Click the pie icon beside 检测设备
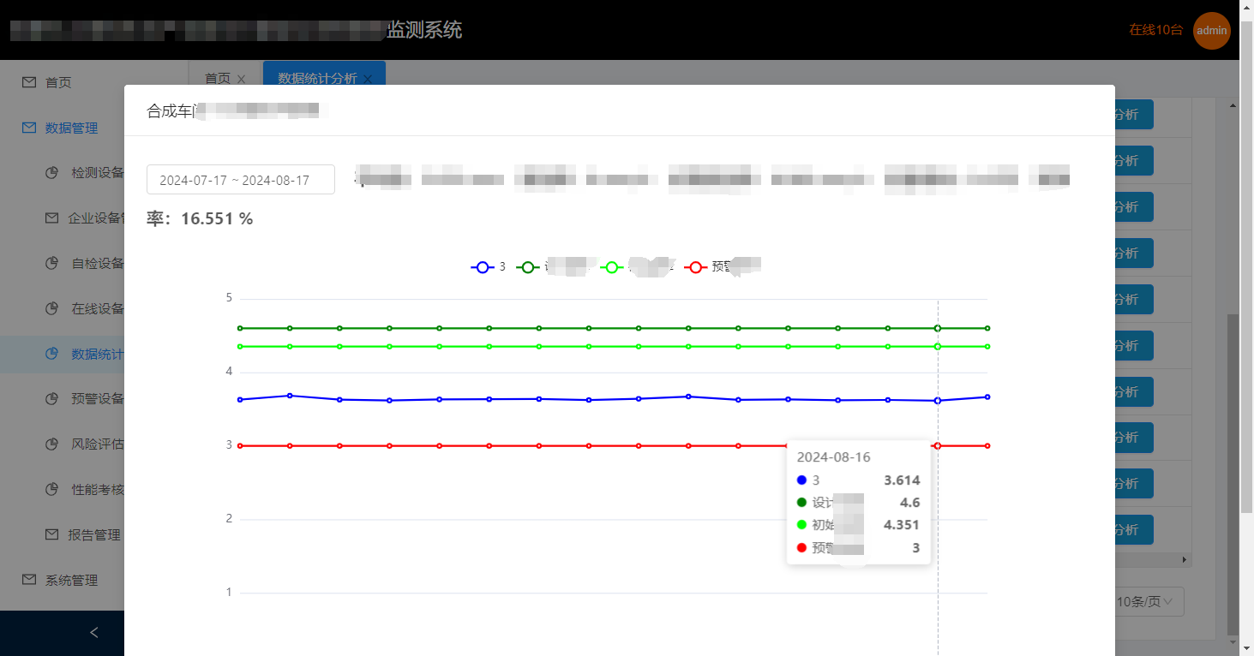Viewport: 1254px width, 656px height. [52, 173]
